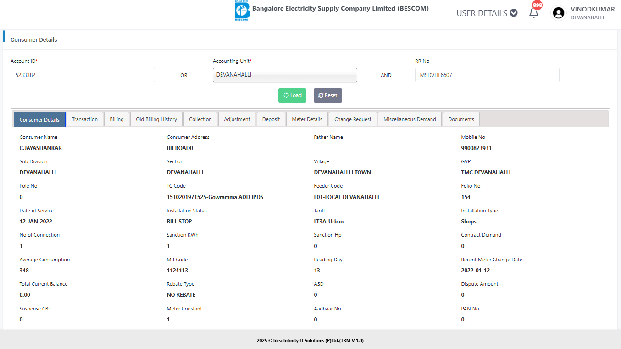Click the user profile avatar icon
This screenshot has height=349, width=621.
pos(559,13)
